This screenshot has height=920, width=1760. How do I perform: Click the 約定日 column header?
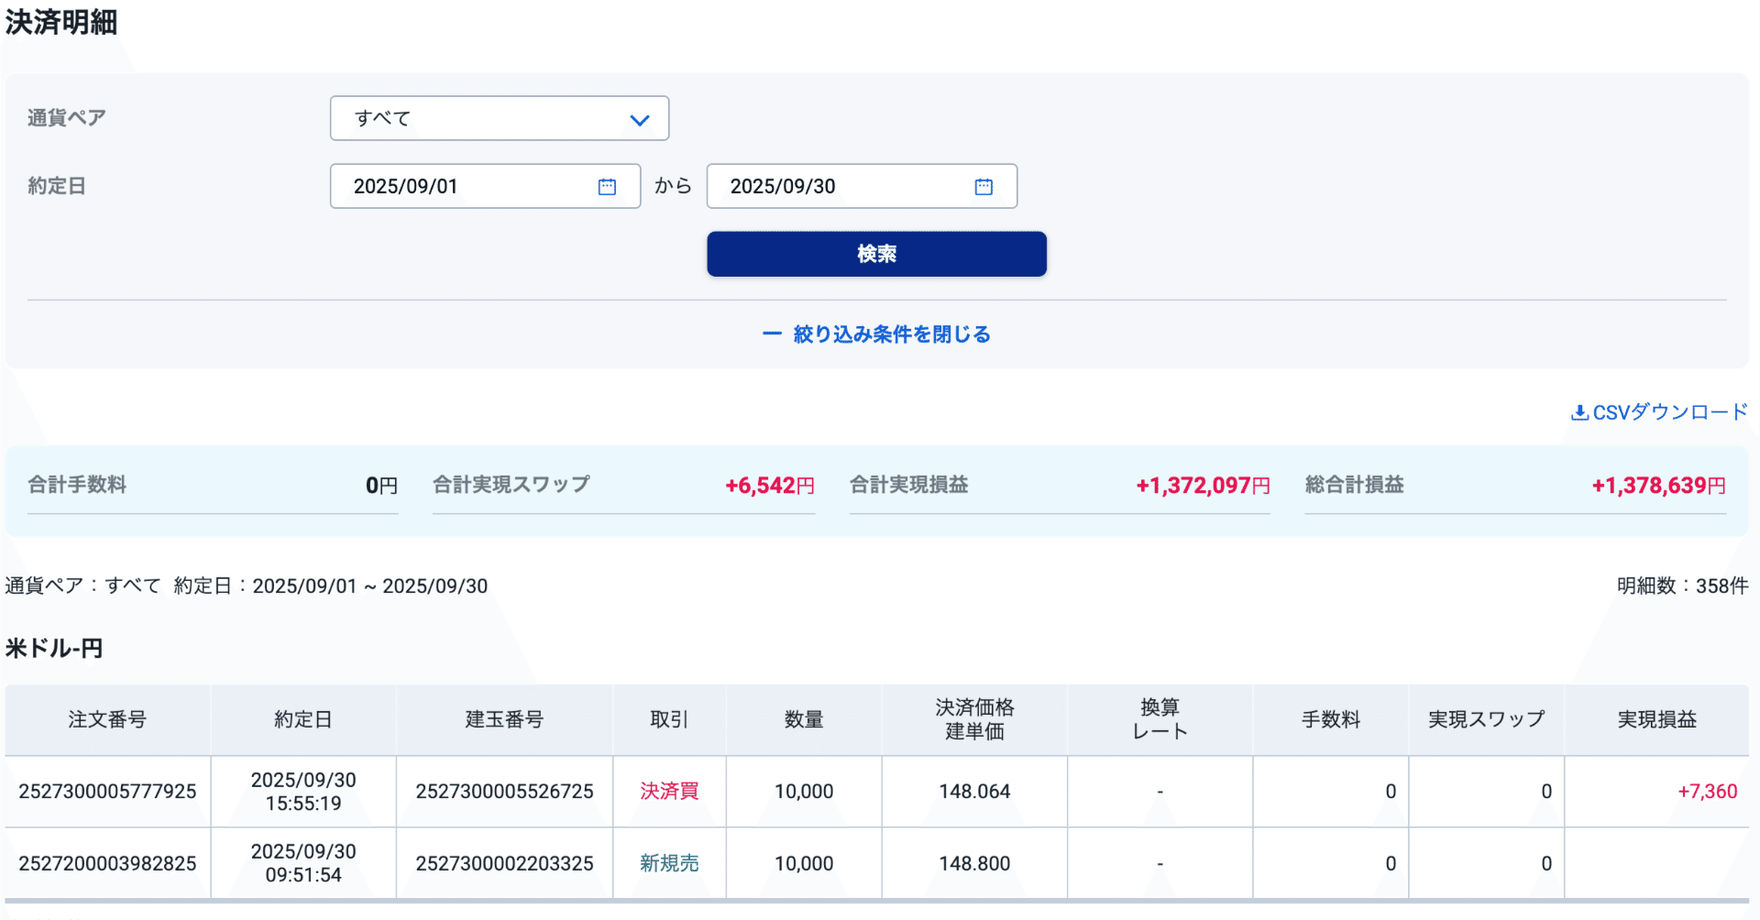coord(302,719)
